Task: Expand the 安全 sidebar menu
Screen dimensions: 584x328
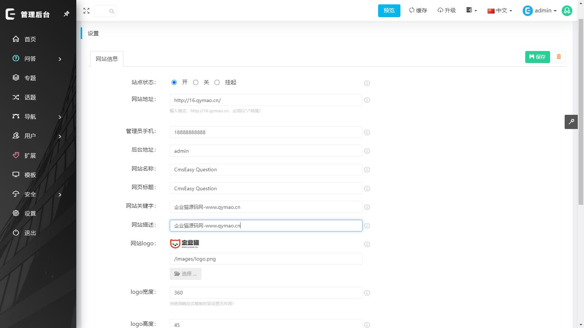Action: click(x=29, y=194)
